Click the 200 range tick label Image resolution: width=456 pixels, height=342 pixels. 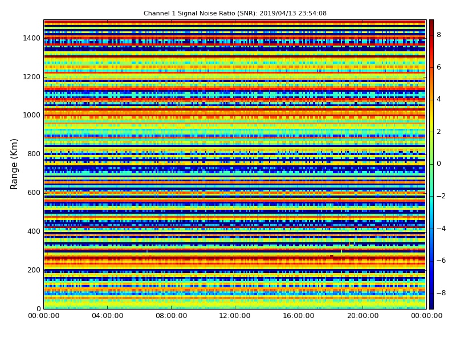click(x=34, y=270)
